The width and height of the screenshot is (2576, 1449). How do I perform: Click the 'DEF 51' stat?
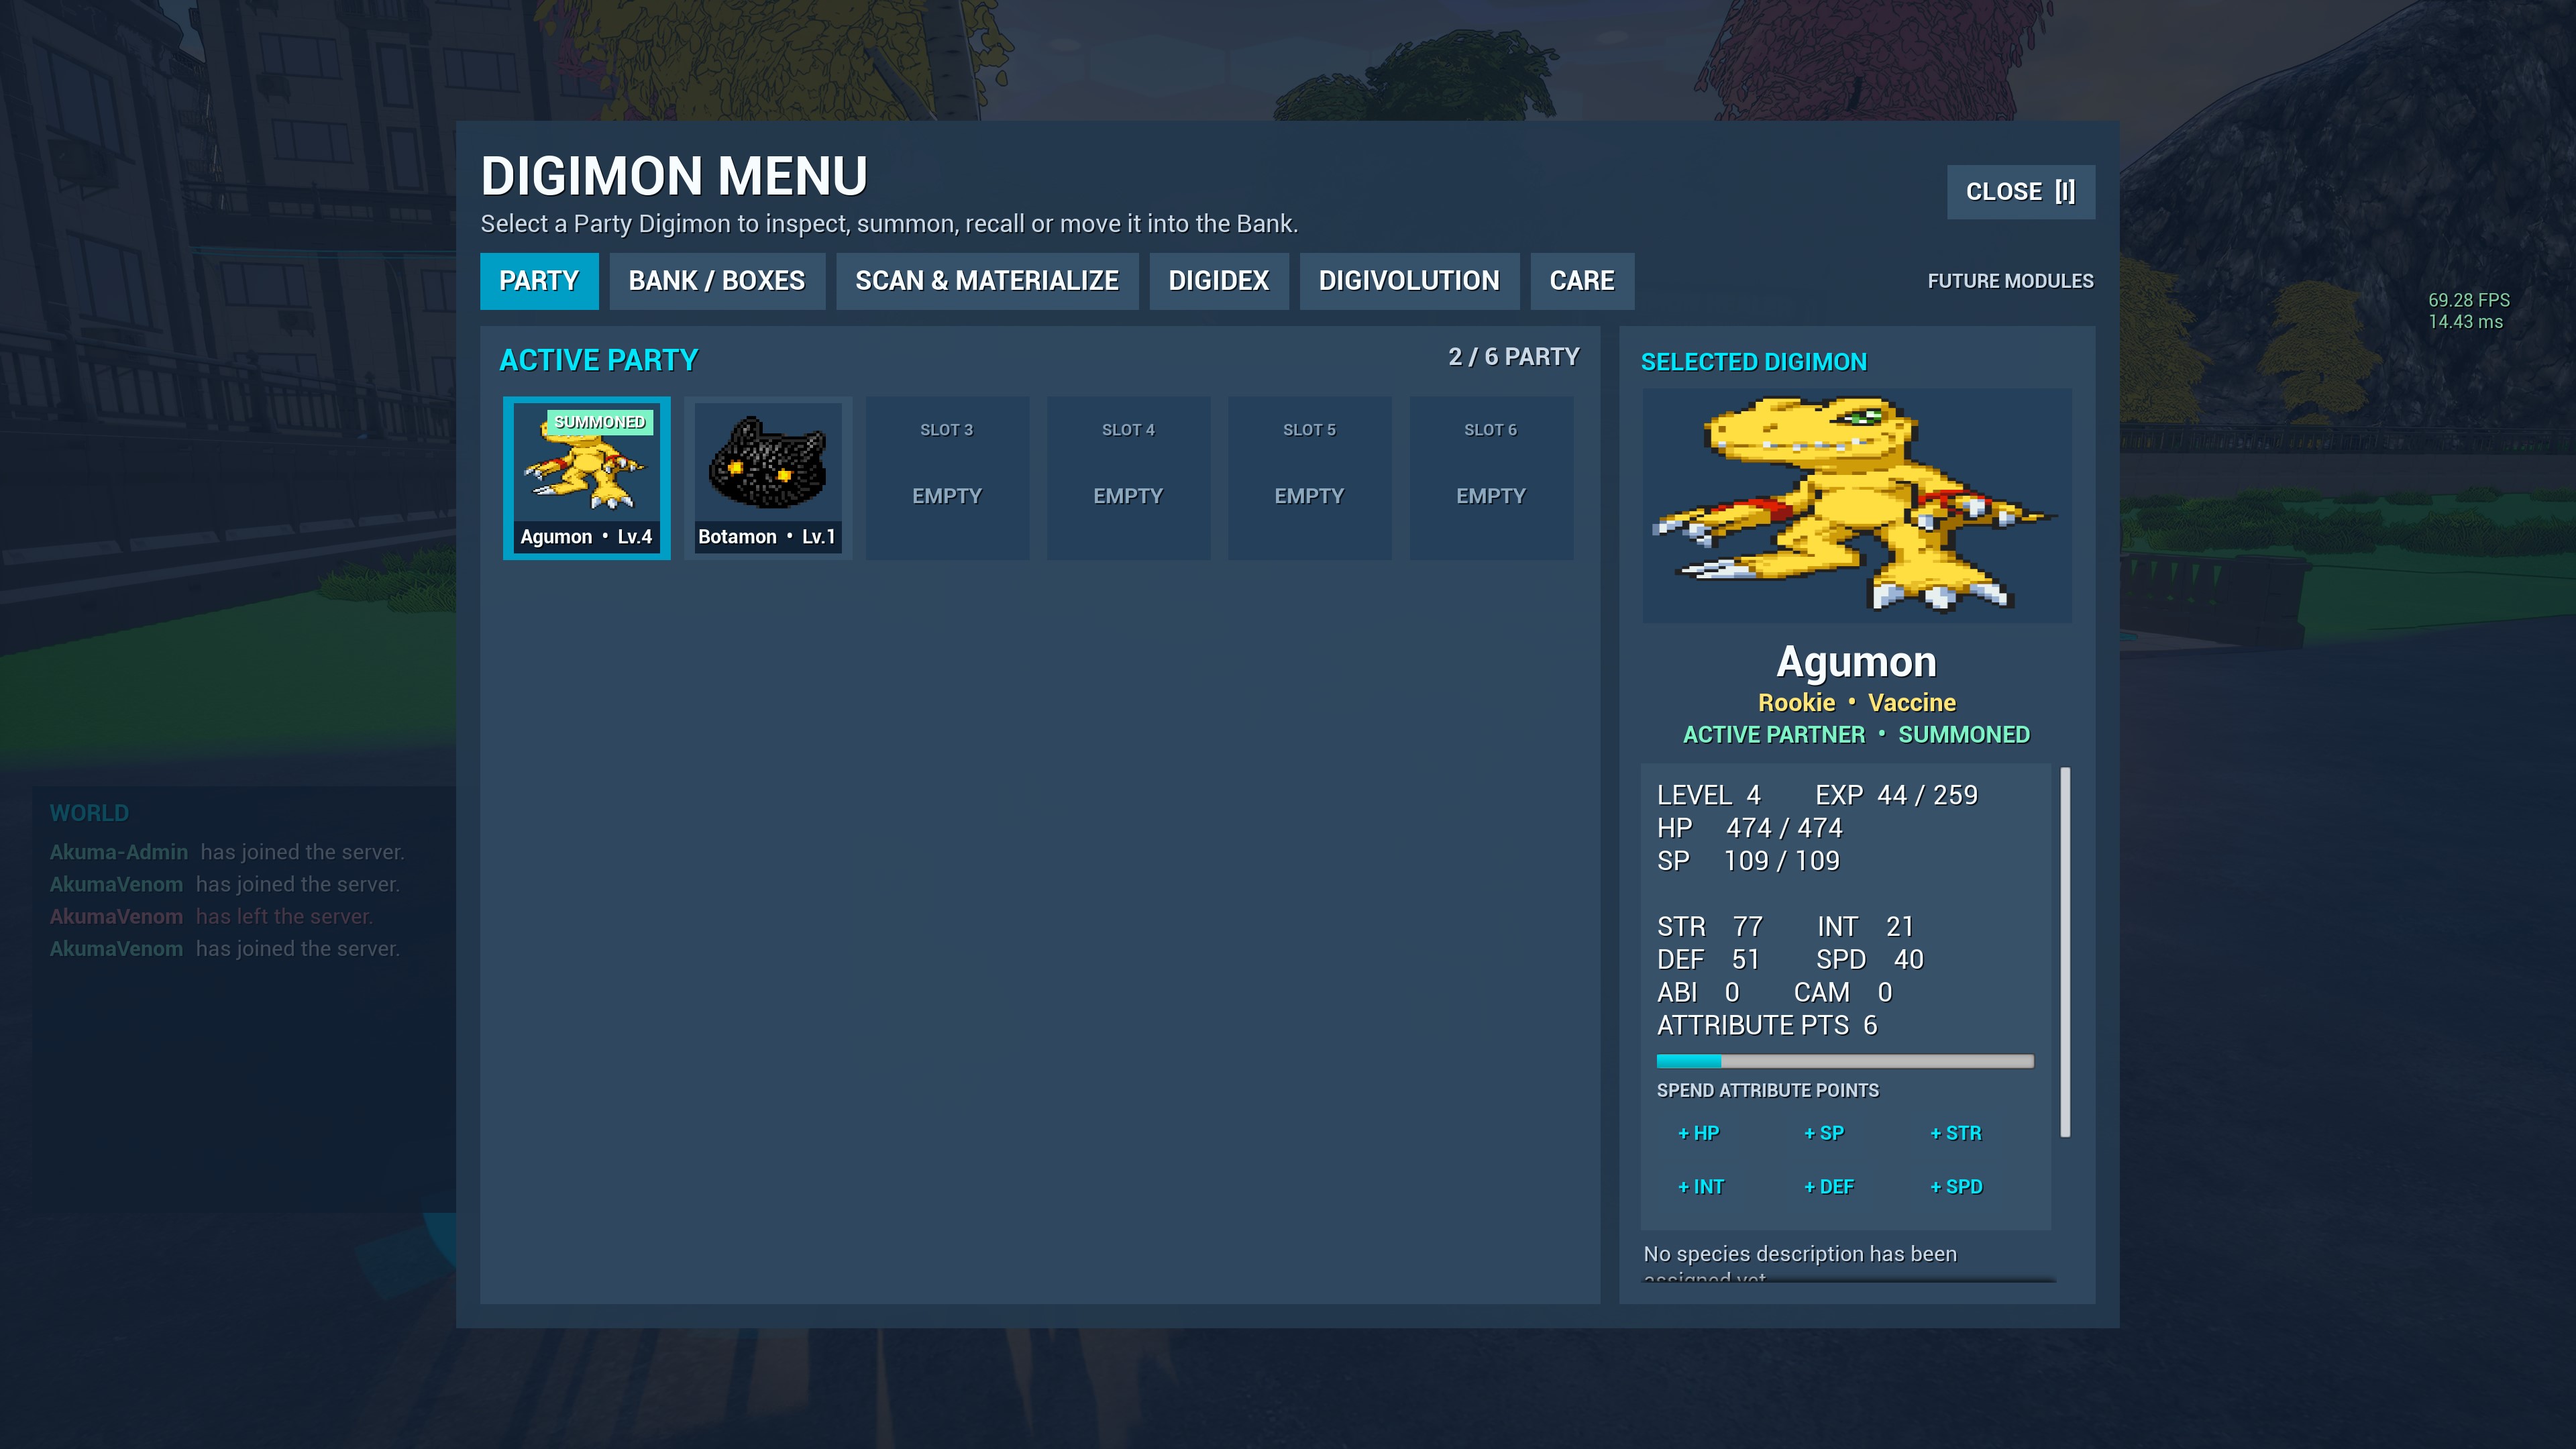(x=1708, y=960)
